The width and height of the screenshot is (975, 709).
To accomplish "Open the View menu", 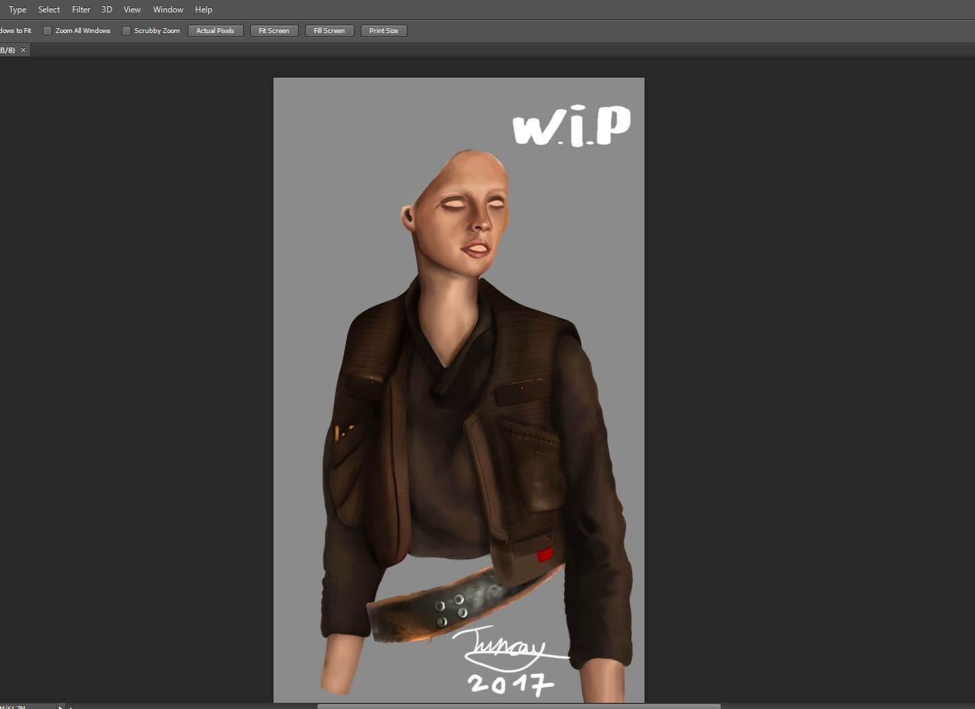I will 132,10.
